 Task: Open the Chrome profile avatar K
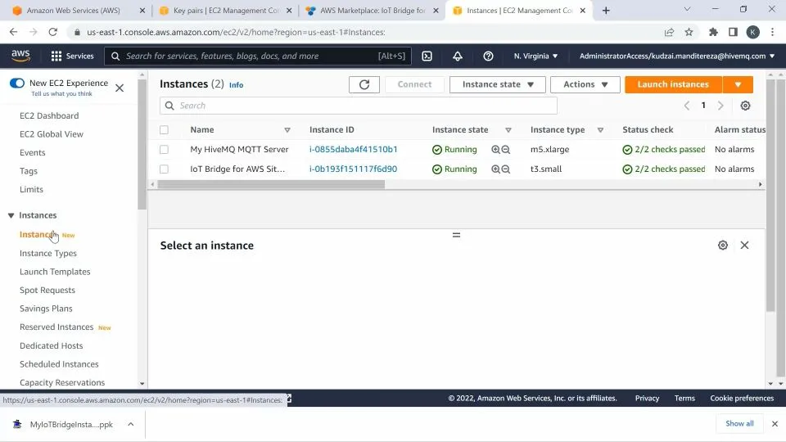point(752,32)
